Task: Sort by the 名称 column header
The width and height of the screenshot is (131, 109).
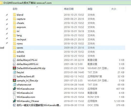Action: point(15,9)
